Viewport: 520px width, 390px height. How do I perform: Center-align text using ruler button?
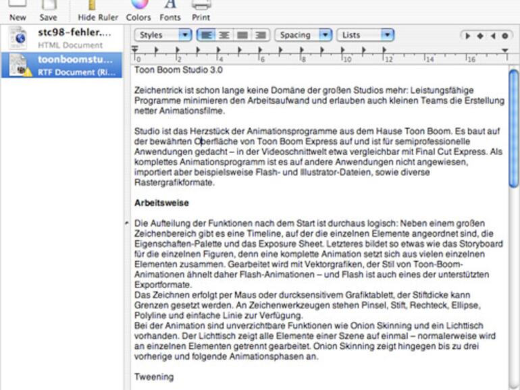coord(224,35)
